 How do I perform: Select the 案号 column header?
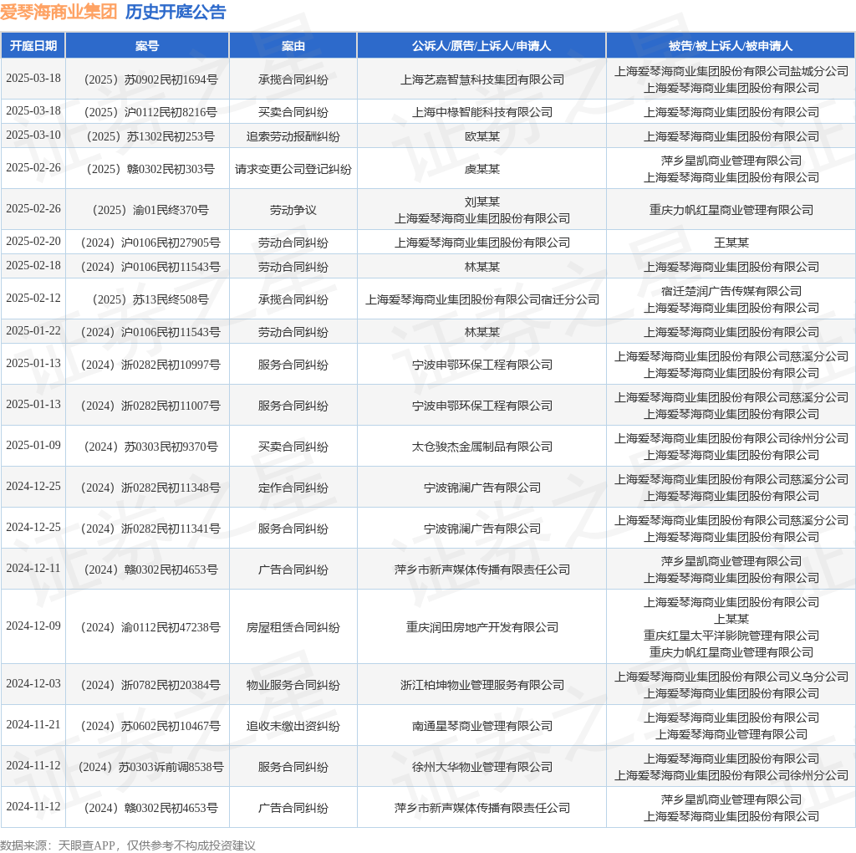pos(147,46)
